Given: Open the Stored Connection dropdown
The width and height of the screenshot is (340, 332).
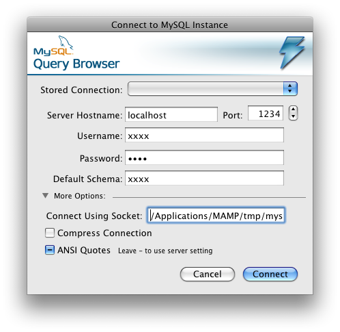Looking at the screenshot, I should (212, 88).
